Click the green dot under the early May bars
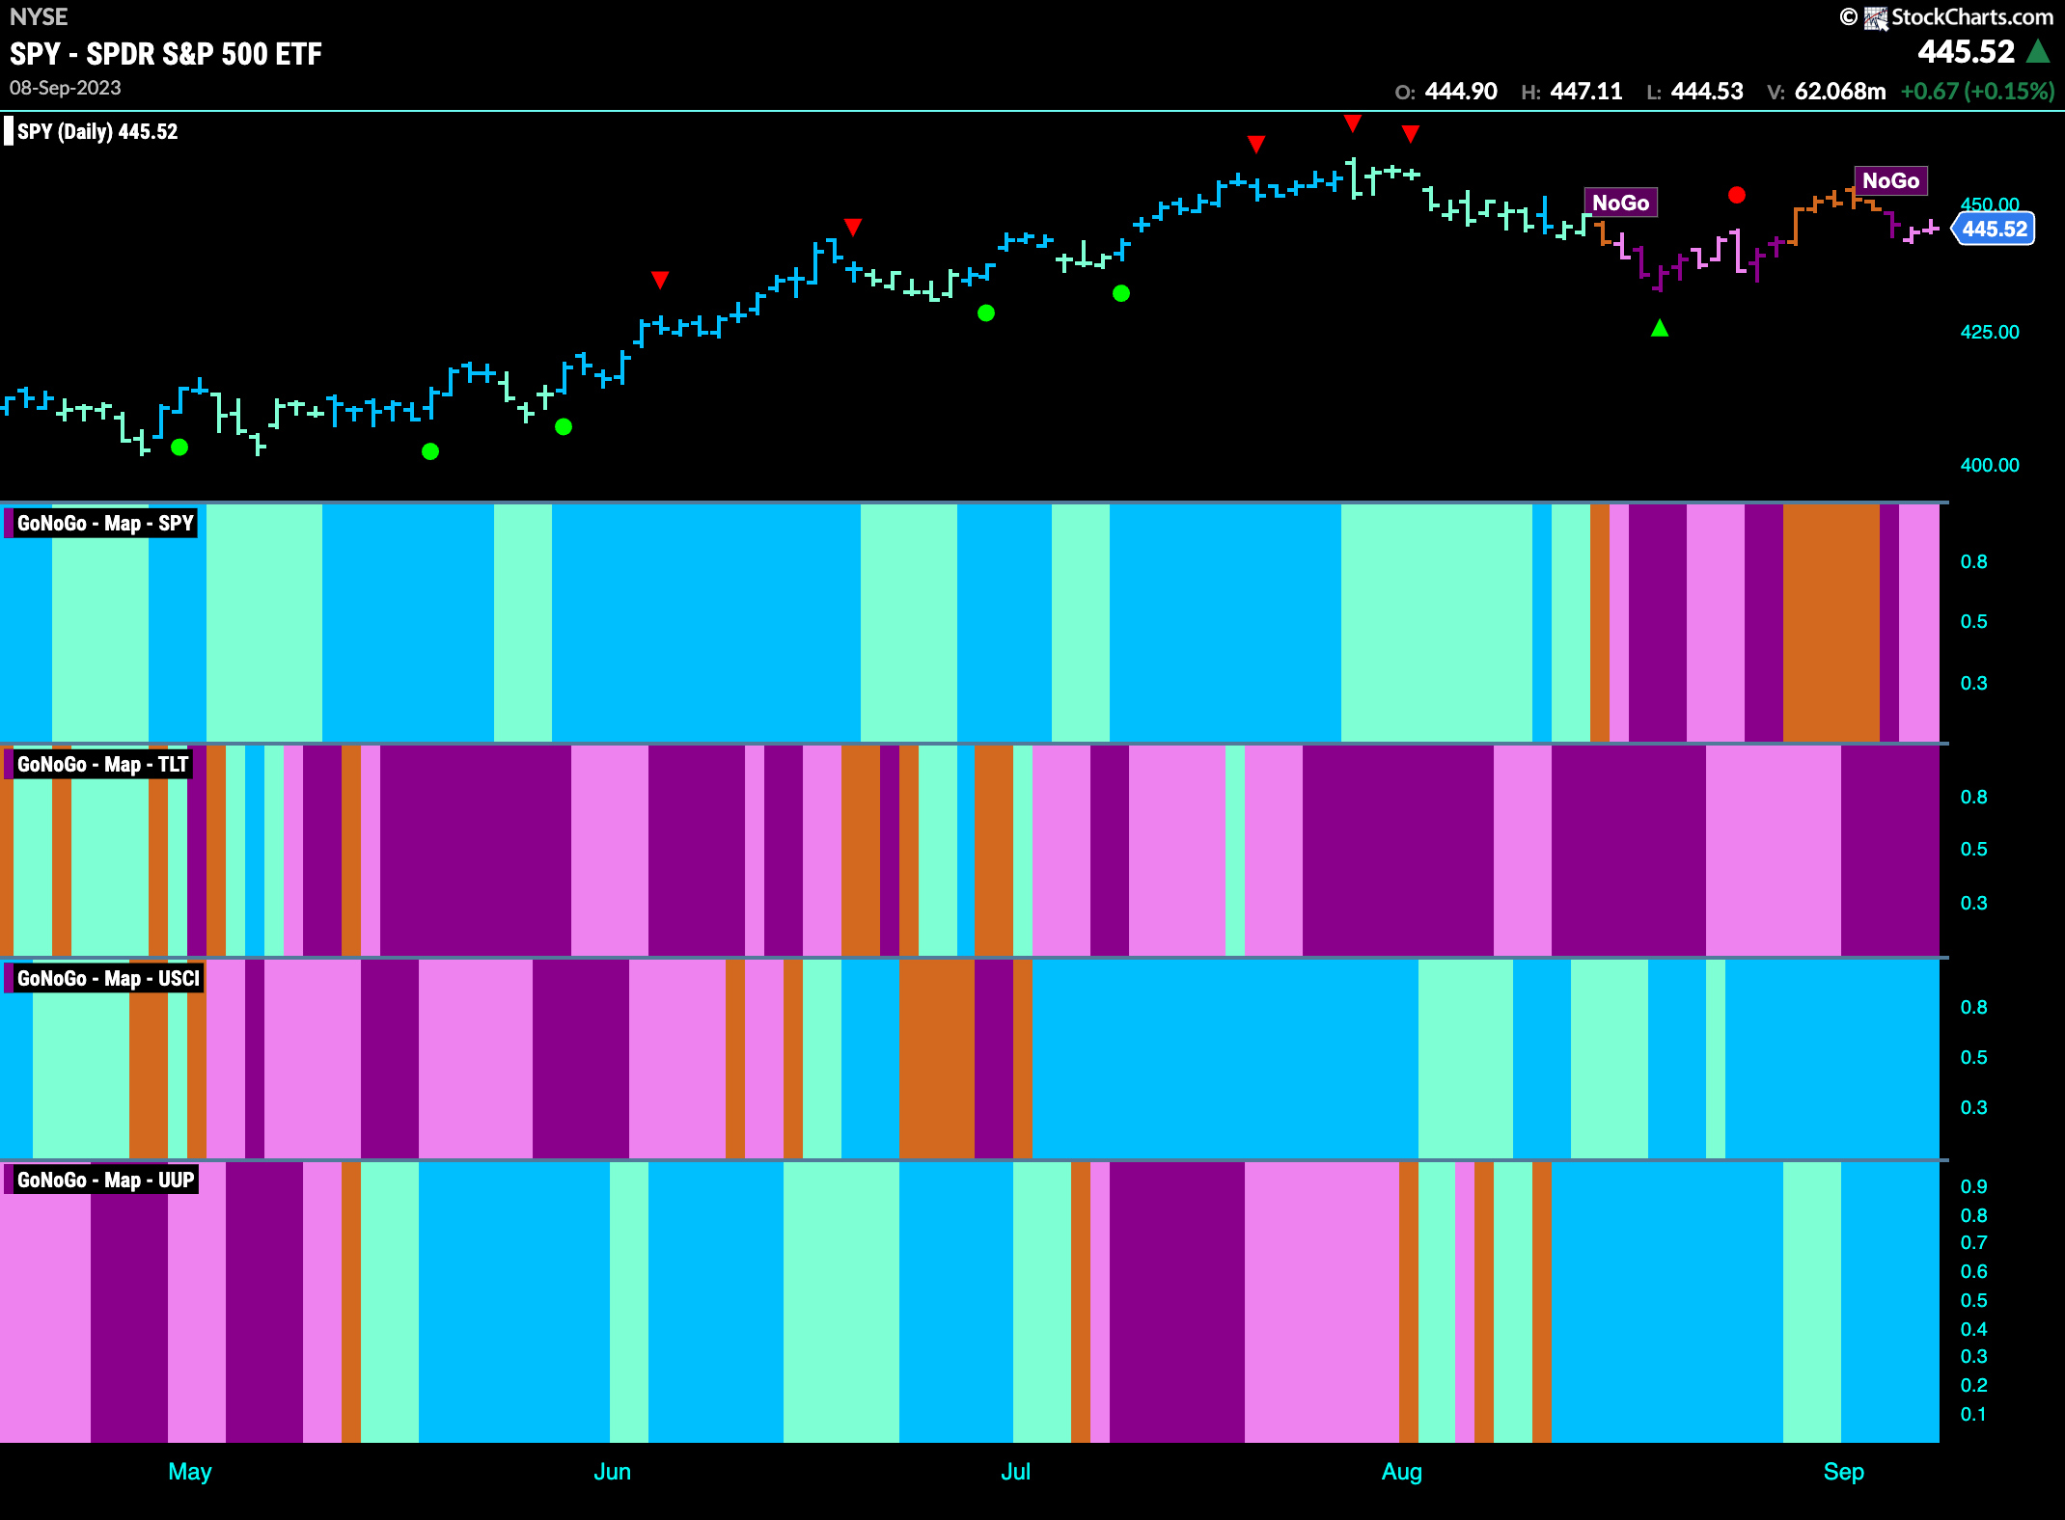Viewport: 2065px width, 1520px height. tap(179, 447)
